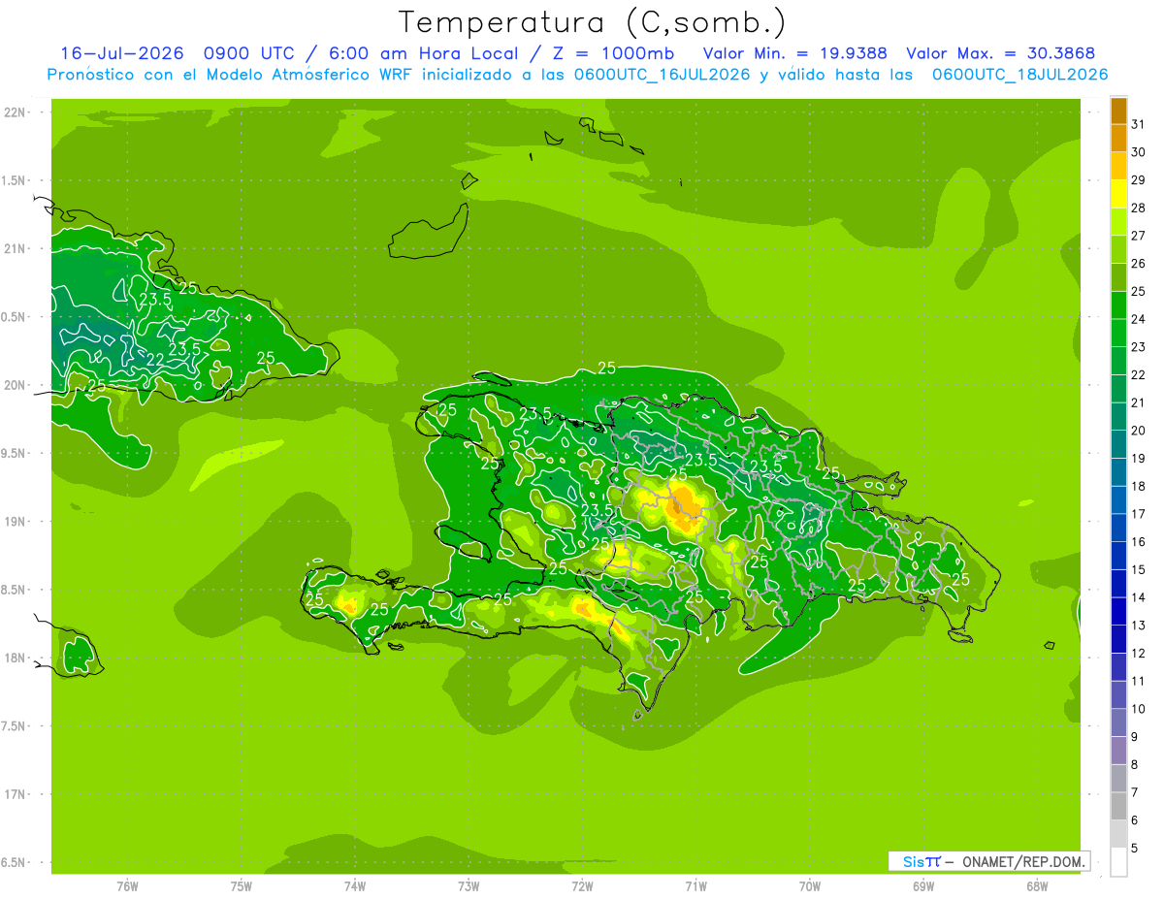Click the 'Temperatura (C,somb.)' map title
Screen dimensions: 1164x899
(x=593, y=22)
